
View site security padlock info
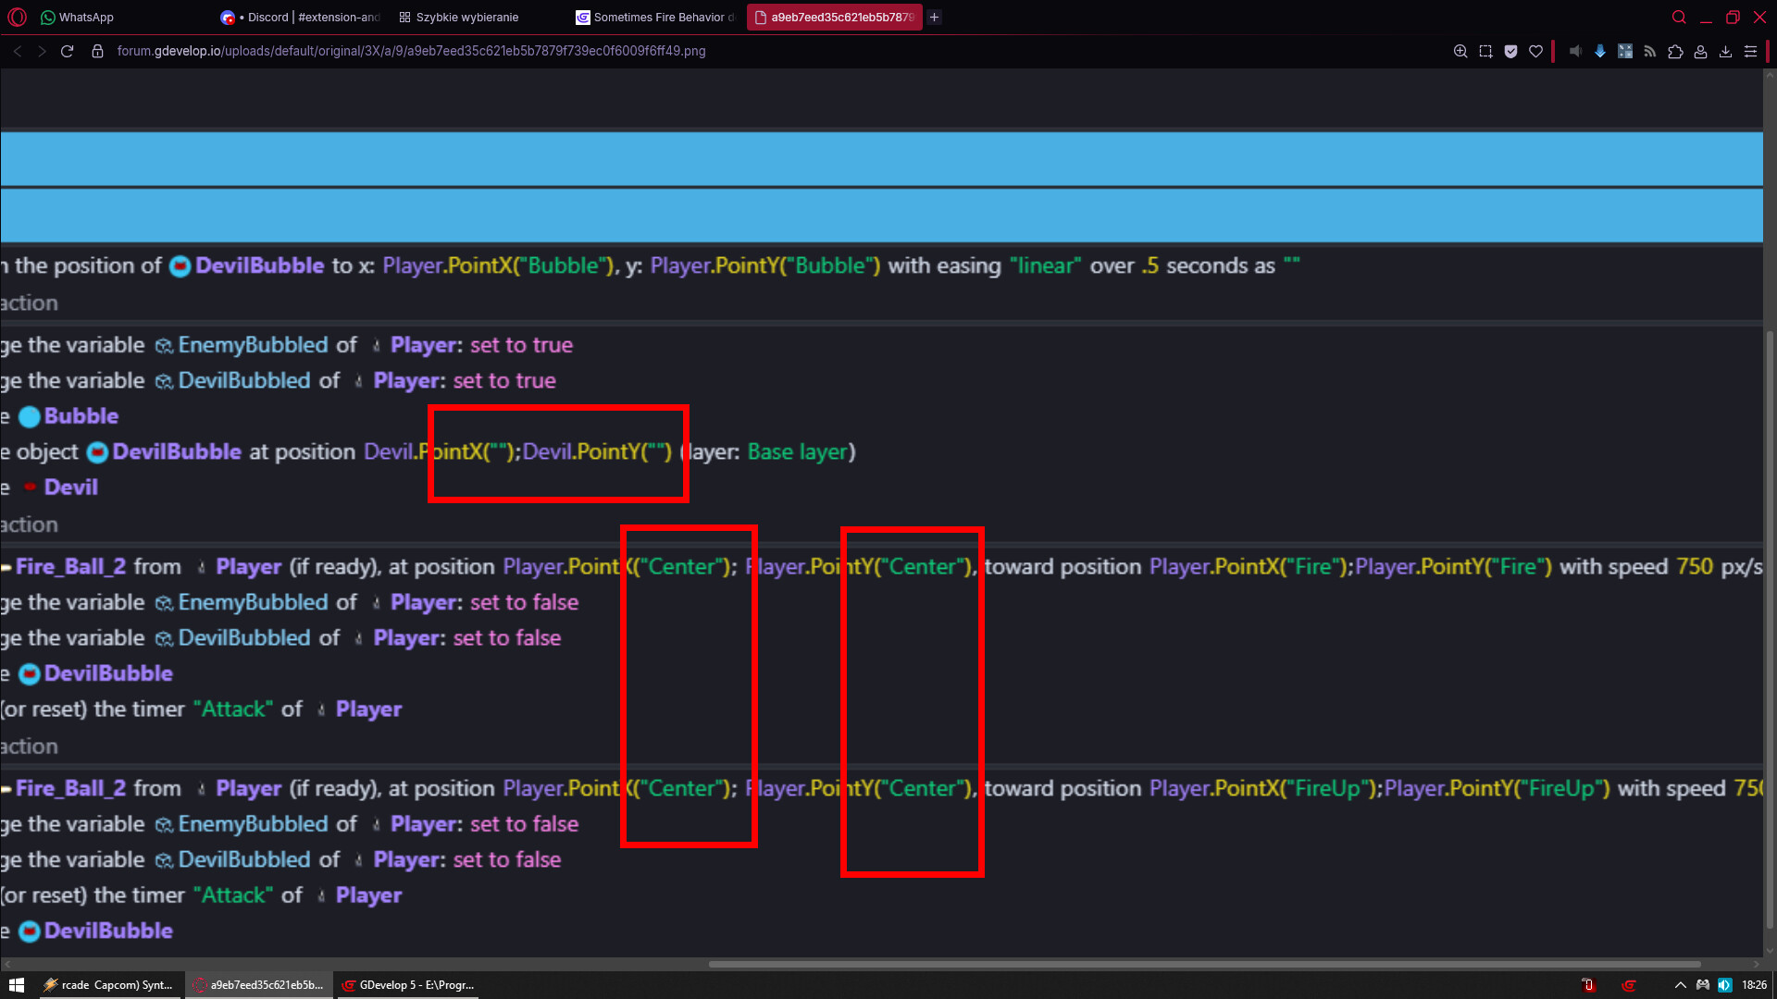tap(97, 51)
